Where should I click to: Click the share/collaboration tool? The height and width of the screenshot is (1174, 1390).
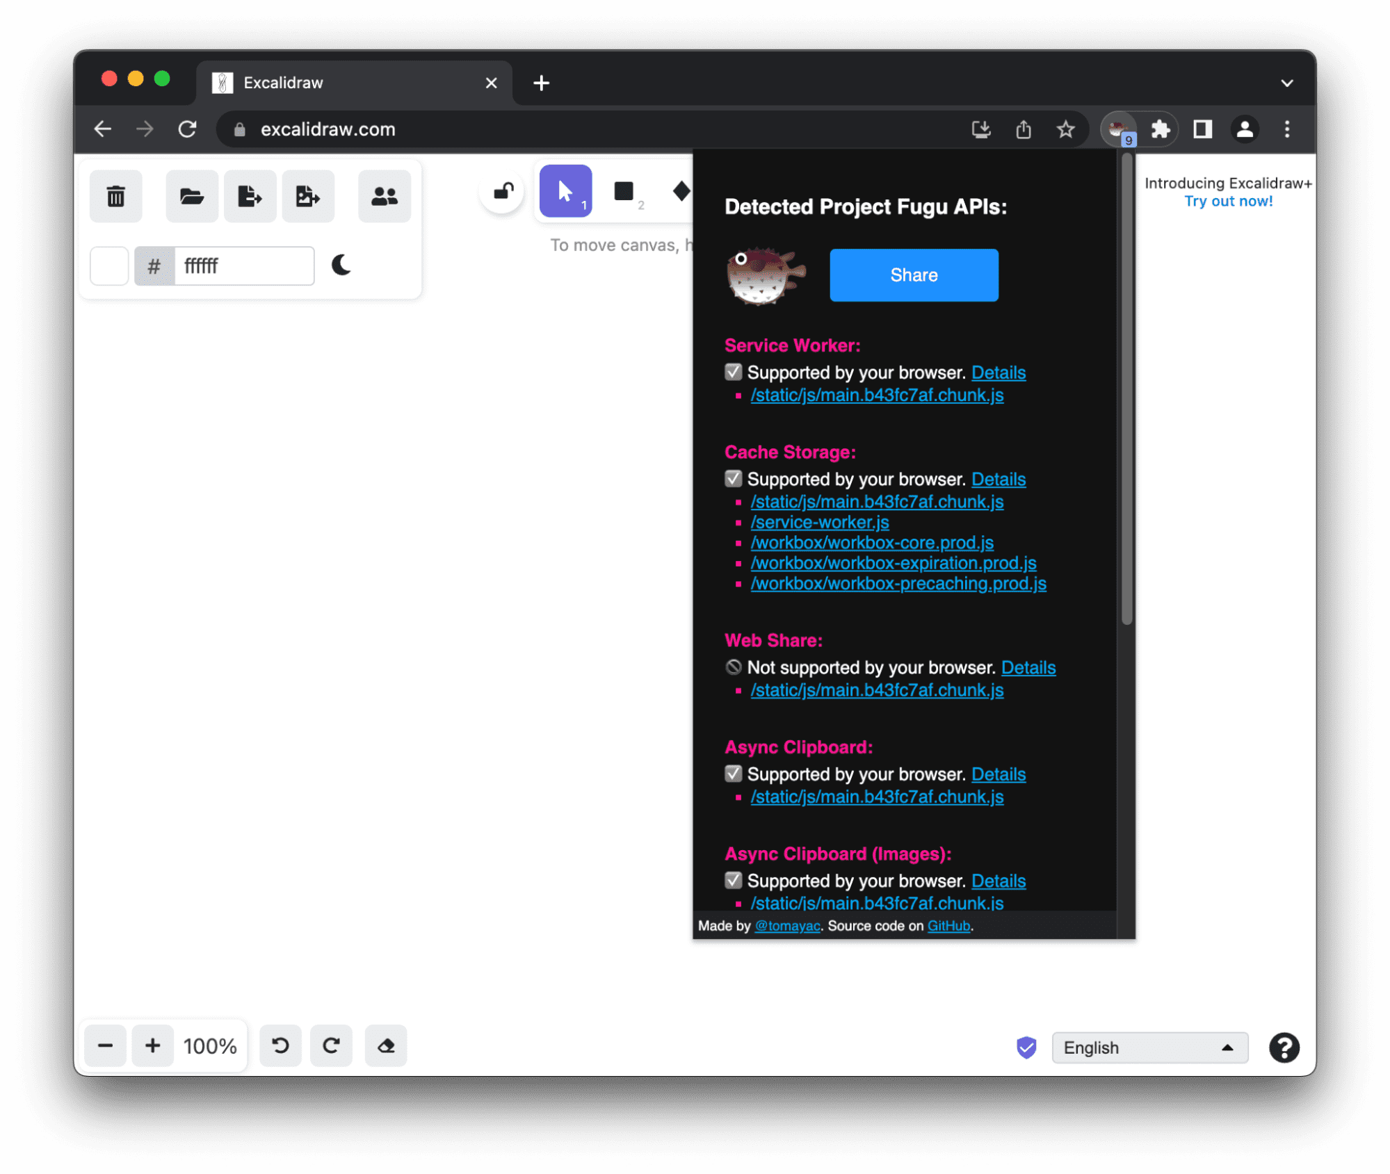(385, 197)
